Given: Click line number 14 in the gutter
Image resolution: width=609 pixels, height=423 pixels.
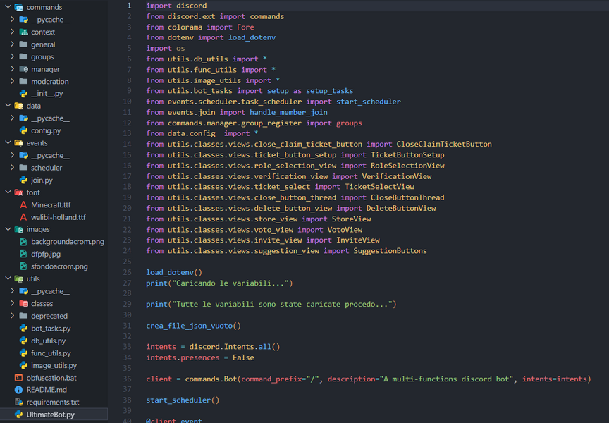Looking at the screenshot, I should pyautogui.click(x=127, y=144).
